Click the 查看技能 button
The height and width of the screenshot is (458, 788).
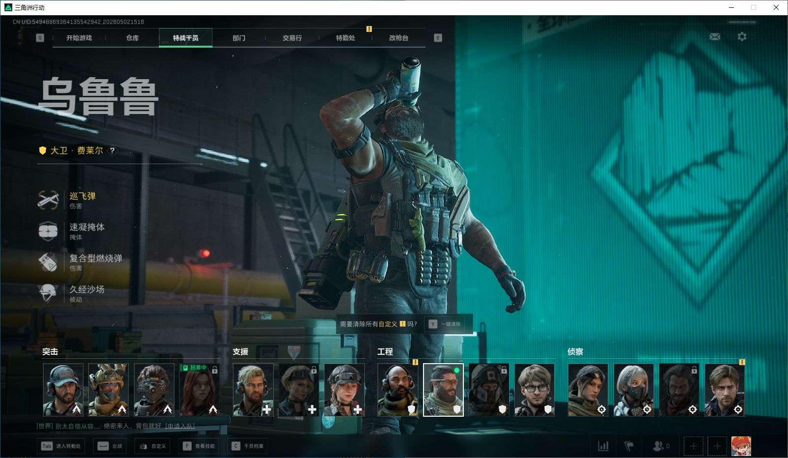(199, 446)
